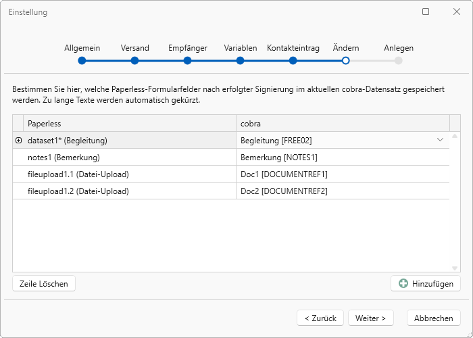Click the table scrollbar up arrow

tap(455, 136)
